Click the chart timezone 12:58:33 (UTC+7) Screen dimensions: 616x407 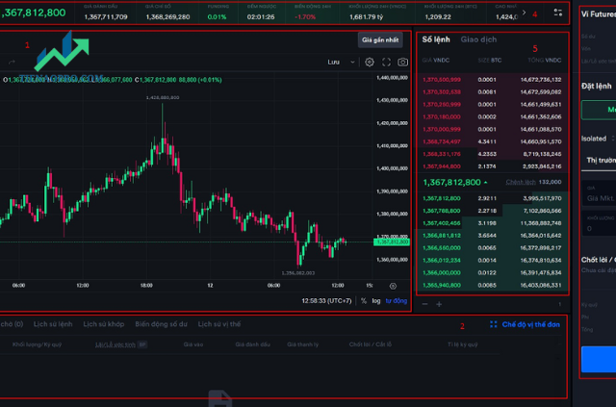tap(326, 301)
